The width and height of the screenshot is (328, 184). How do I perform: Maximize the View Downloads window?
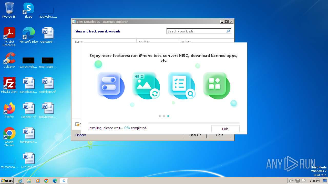point(226,22)
